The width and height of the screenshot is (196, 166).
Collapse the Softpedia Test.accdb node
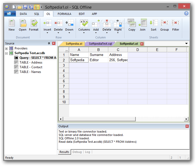pos(6,53)
